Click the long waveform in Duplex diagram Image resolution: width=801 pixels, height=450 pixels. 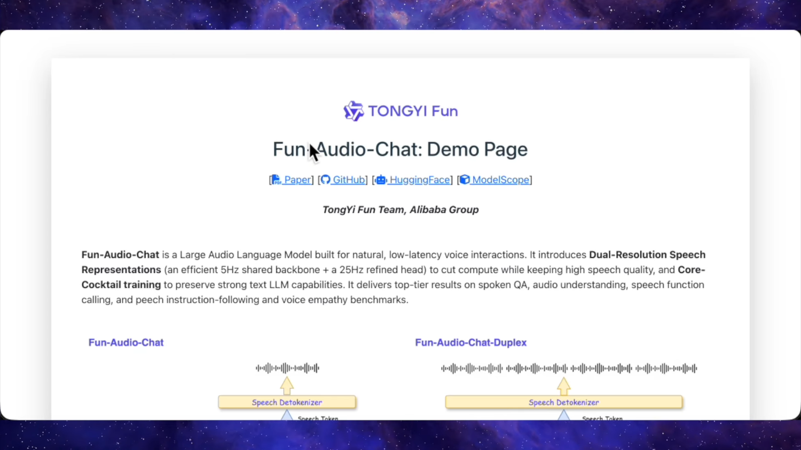pyautogui.click(x=569, y=368)
